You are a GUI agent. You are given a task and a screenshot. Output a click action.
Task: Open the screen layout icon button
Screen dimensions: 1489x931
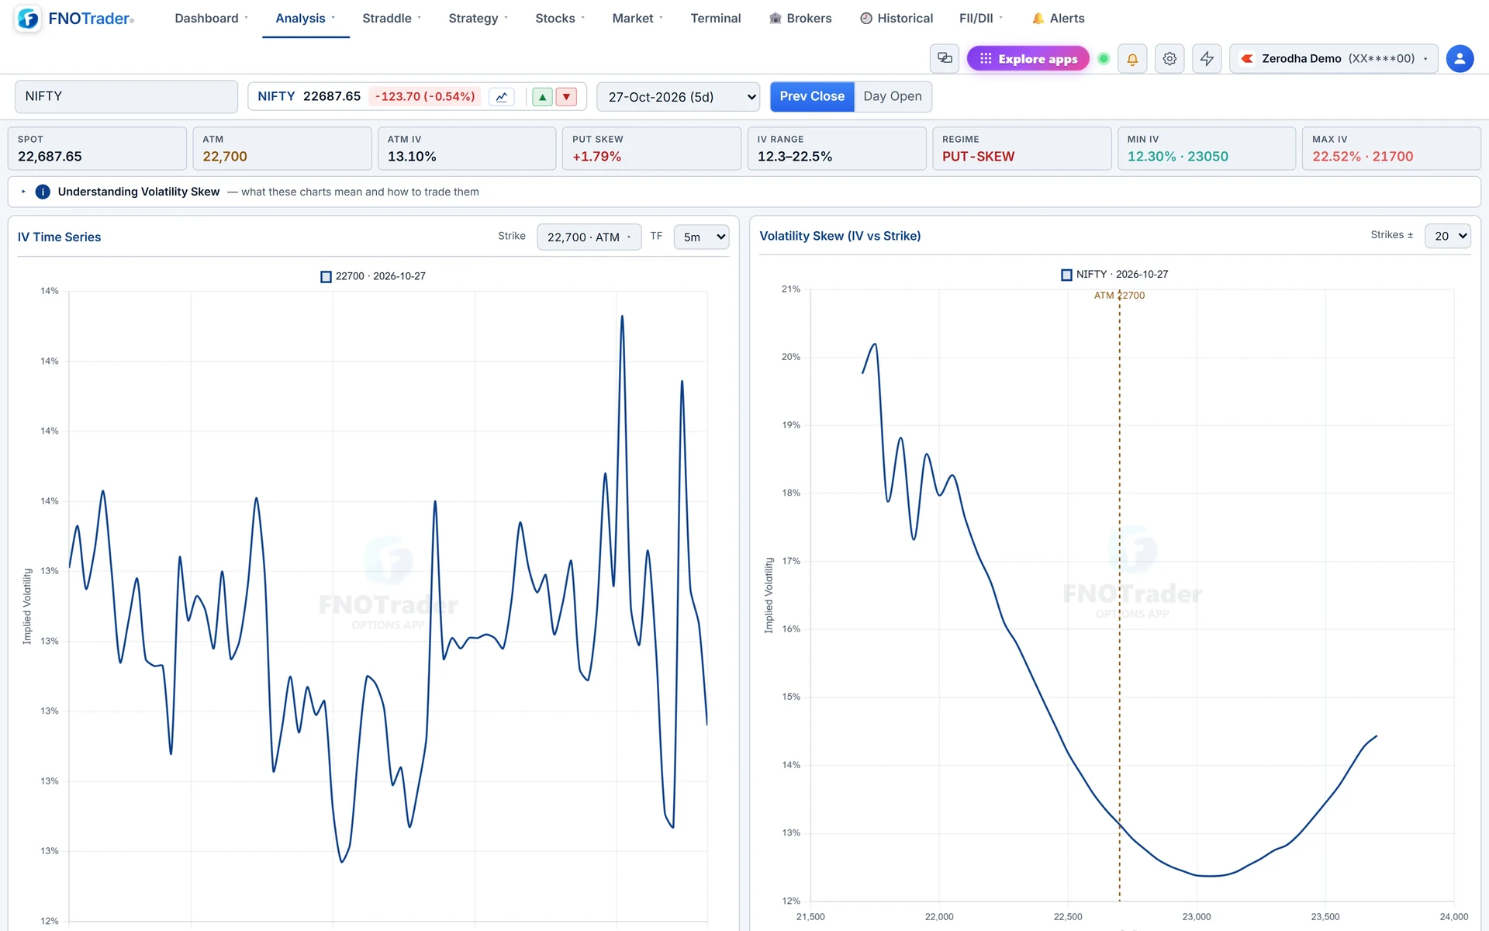pyautogui.click(x=945, y=58)
